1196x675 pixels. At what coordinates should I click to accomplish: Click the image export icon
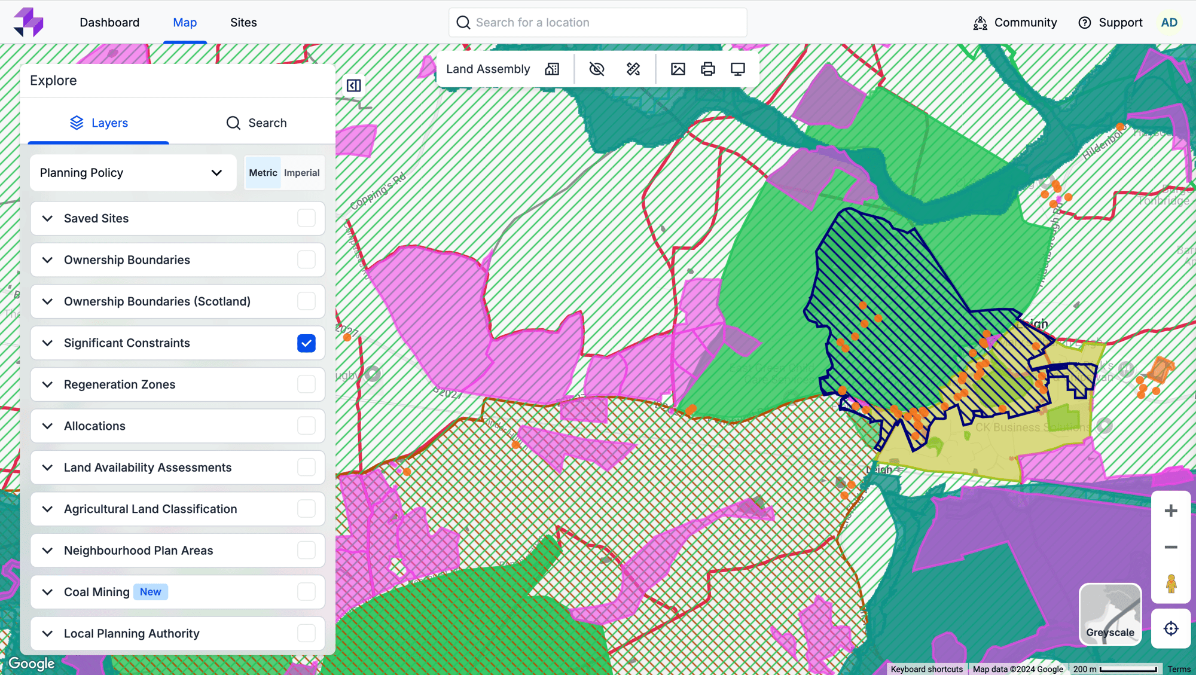[x=678, y=69]
